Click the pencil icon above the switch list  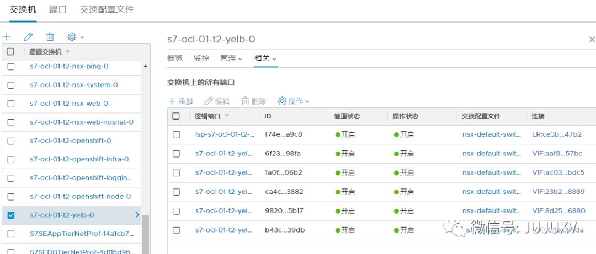[28, 37]
